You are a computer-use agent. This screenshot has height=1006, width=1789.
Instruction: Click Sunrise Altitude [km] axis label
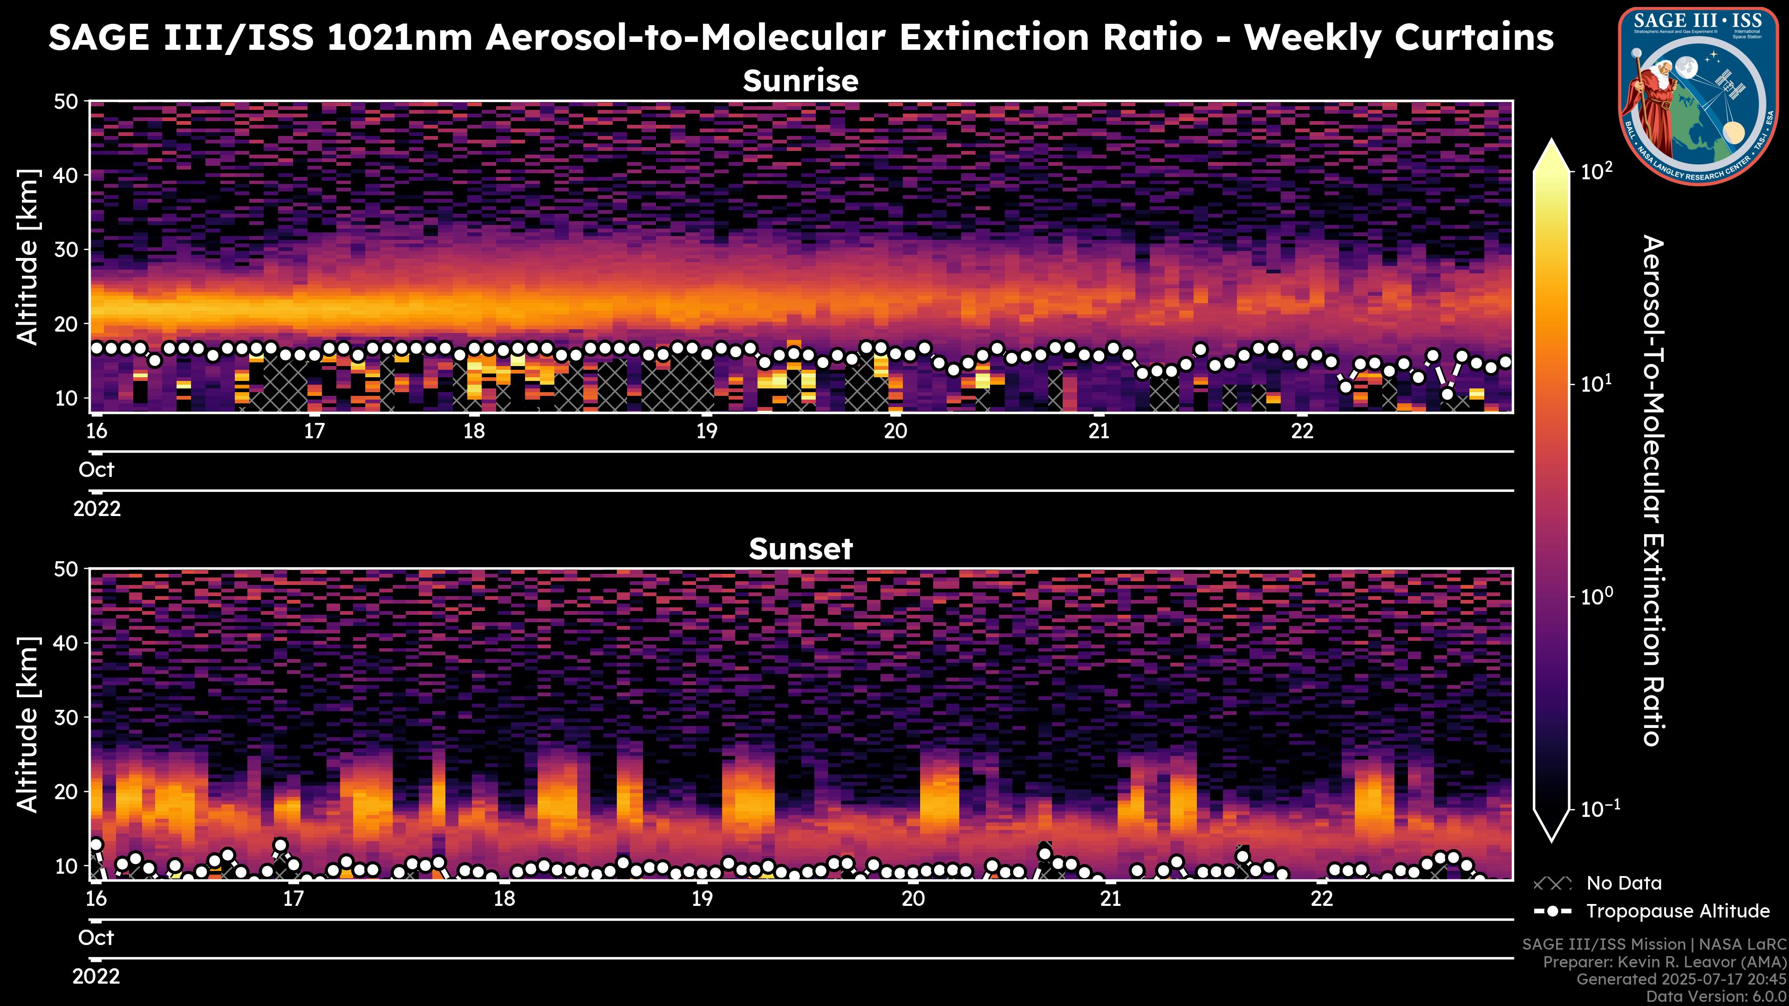28,257
